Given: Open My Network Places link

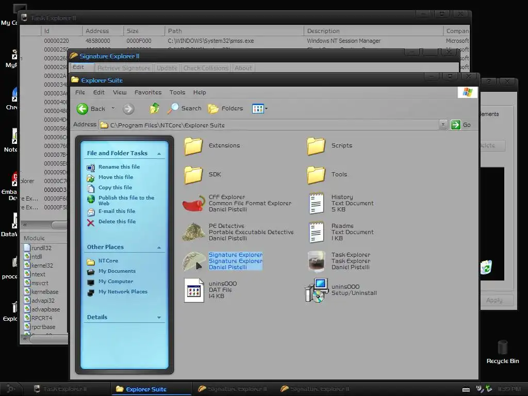Looking at the screenshot, I should (123, 292).
